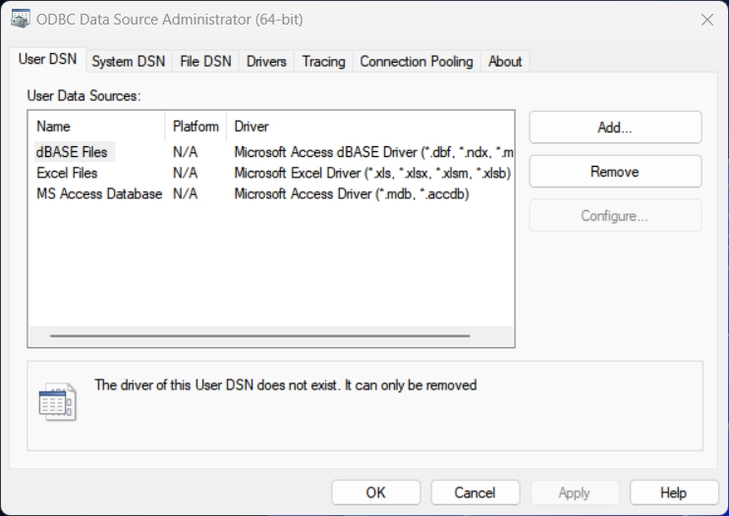
Task: Click the 'driver does not exist' message text
Action: pos(286,386)
